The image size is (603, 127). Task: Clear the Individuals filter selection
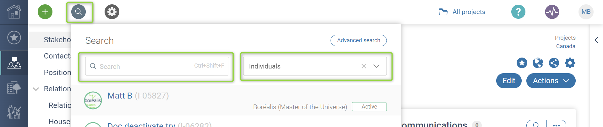click(x=364, y=66)
